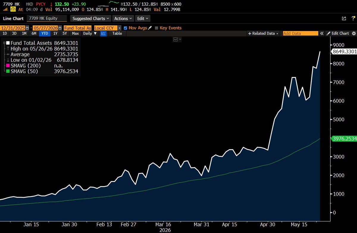Click the 8649.3301 price label on axis
The width and height of the screenshot is (357, 233).
pyautogui.click(x=345, y=51)
